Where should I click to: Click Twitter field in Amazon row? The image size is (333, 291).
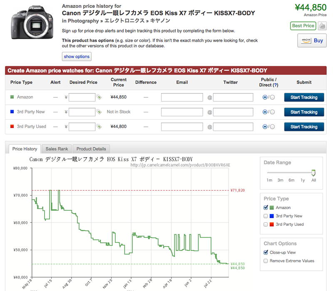pyautogui.click(x=233, y=97)
